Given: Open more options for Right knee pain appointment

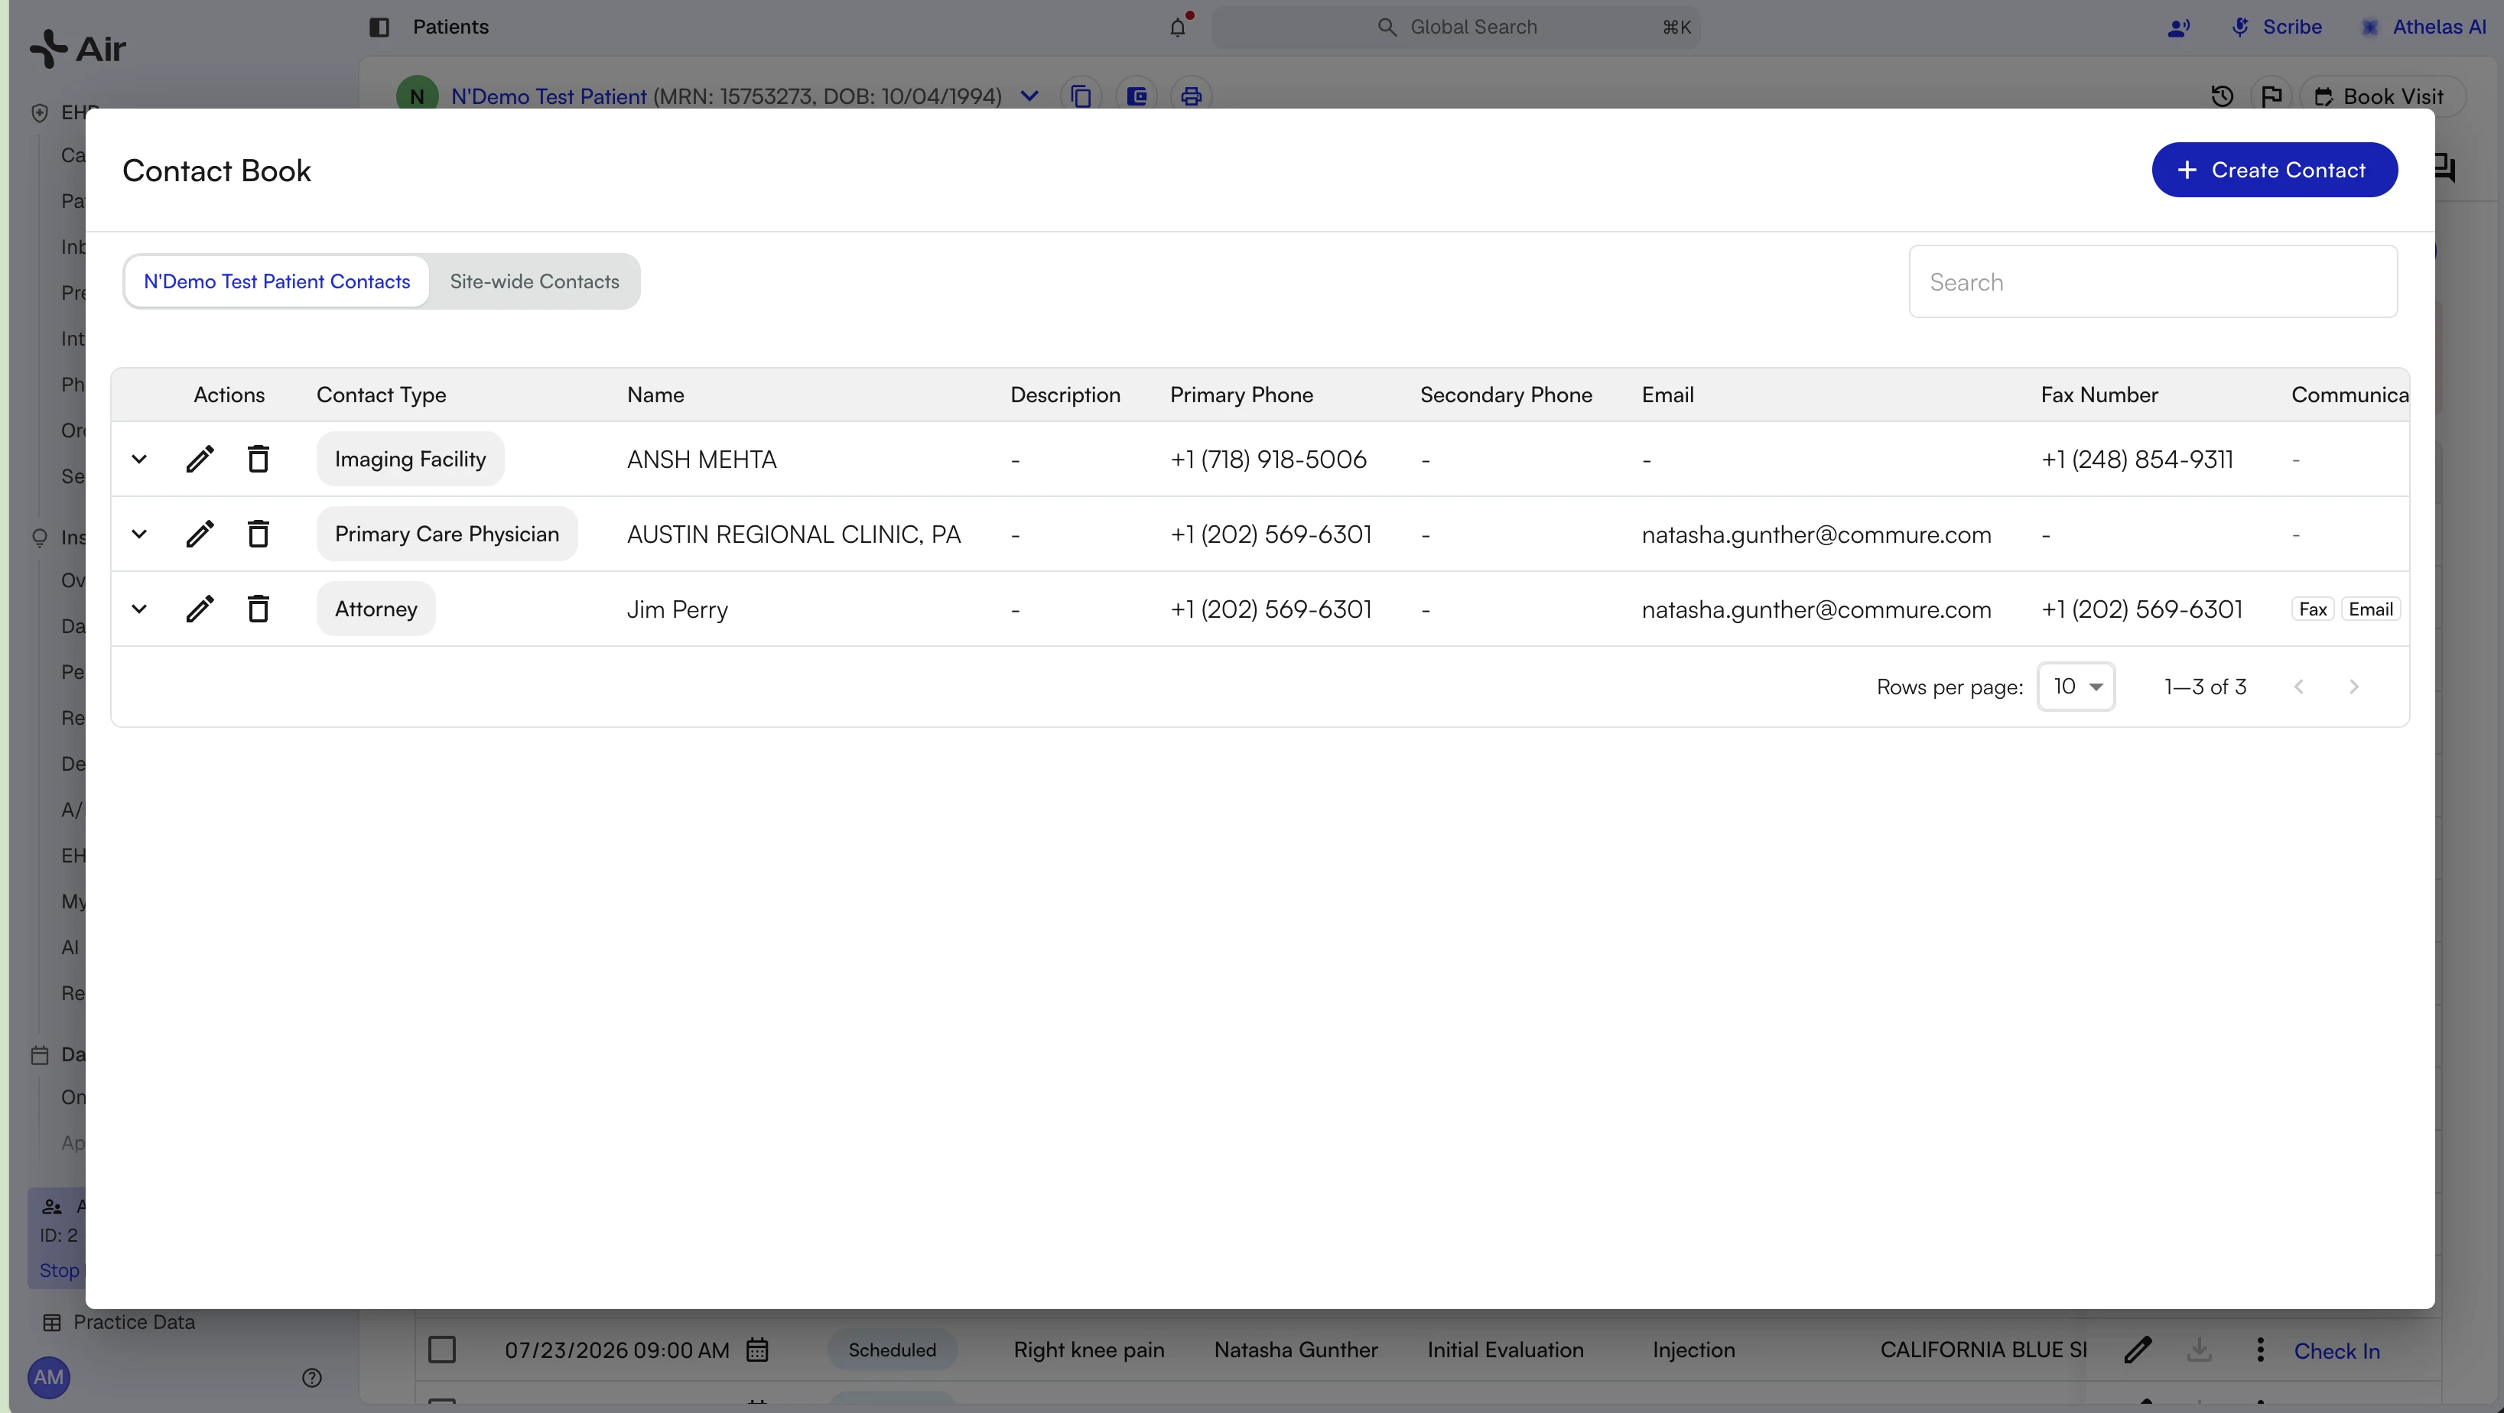Looking at the screenshot, I should click(x=2260, y=1350).
